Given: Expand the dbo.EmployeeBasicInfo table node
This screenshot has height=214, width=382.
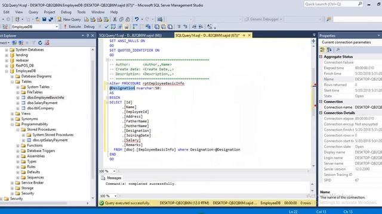Looking at the screenshot, I should [18, 97].
